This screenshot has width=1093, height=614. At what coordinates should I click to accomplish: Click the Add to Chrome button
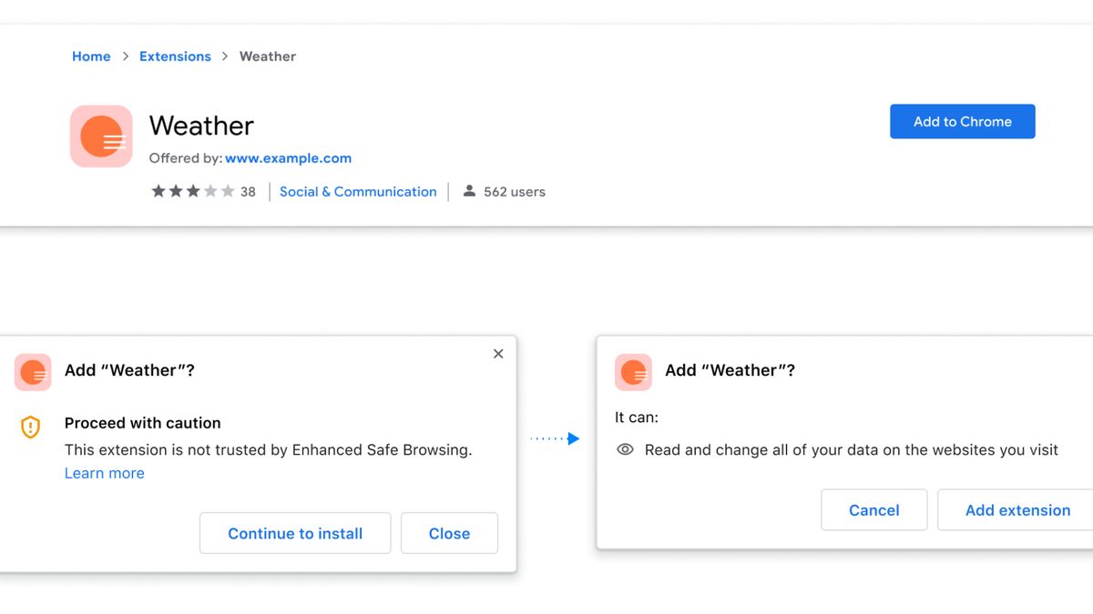962,121
